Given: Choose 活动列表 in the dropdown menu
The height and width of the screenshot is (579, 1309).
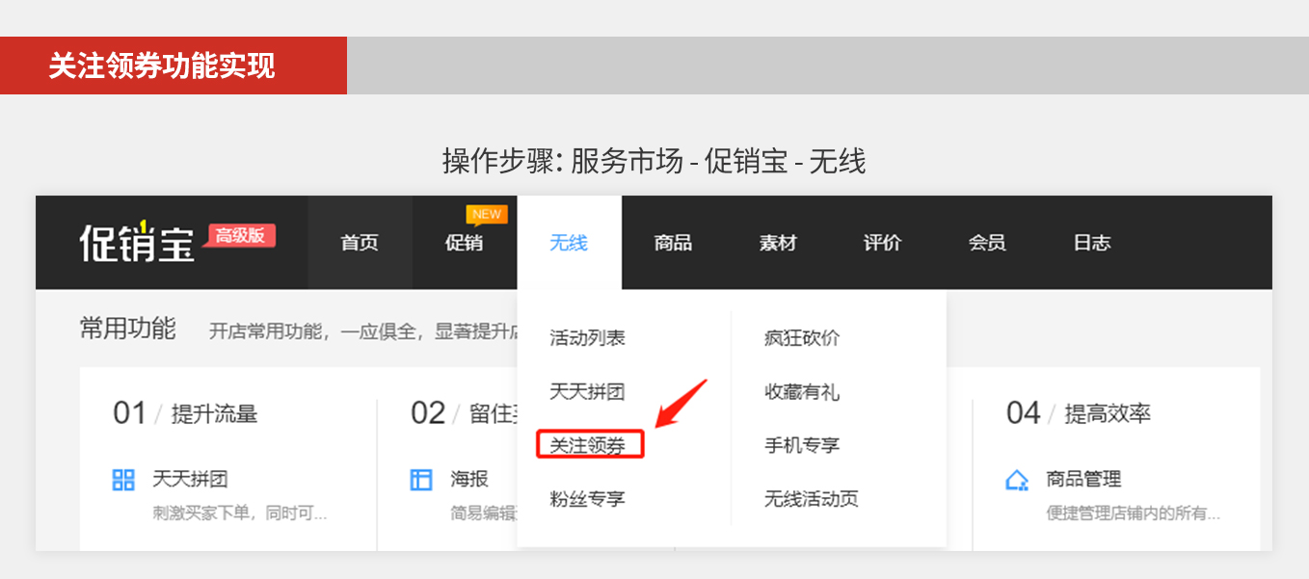Looking at the screenshot, I should 587,338.
